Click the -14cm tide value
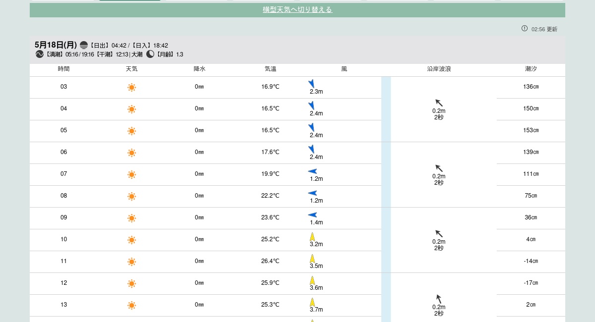 [x=531, y=262]
